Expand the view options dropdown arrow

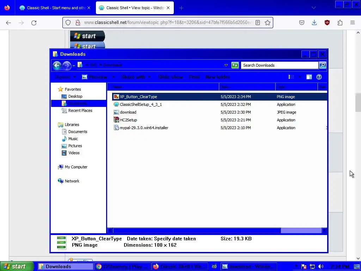(x=300, y=77)
